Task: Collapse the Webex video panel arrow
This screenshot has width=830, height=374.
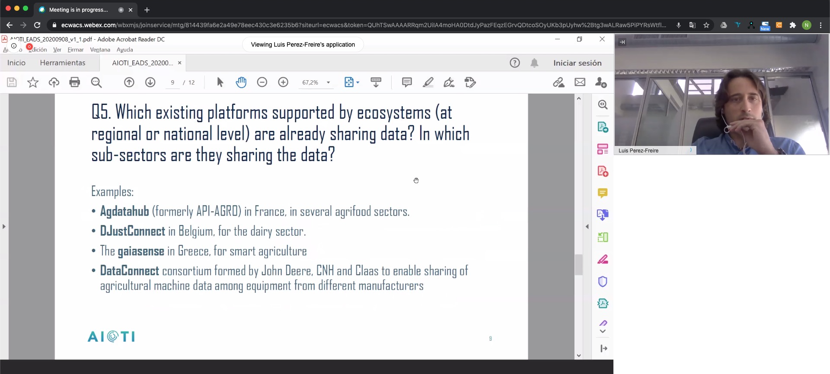Action: click(622, 42)
